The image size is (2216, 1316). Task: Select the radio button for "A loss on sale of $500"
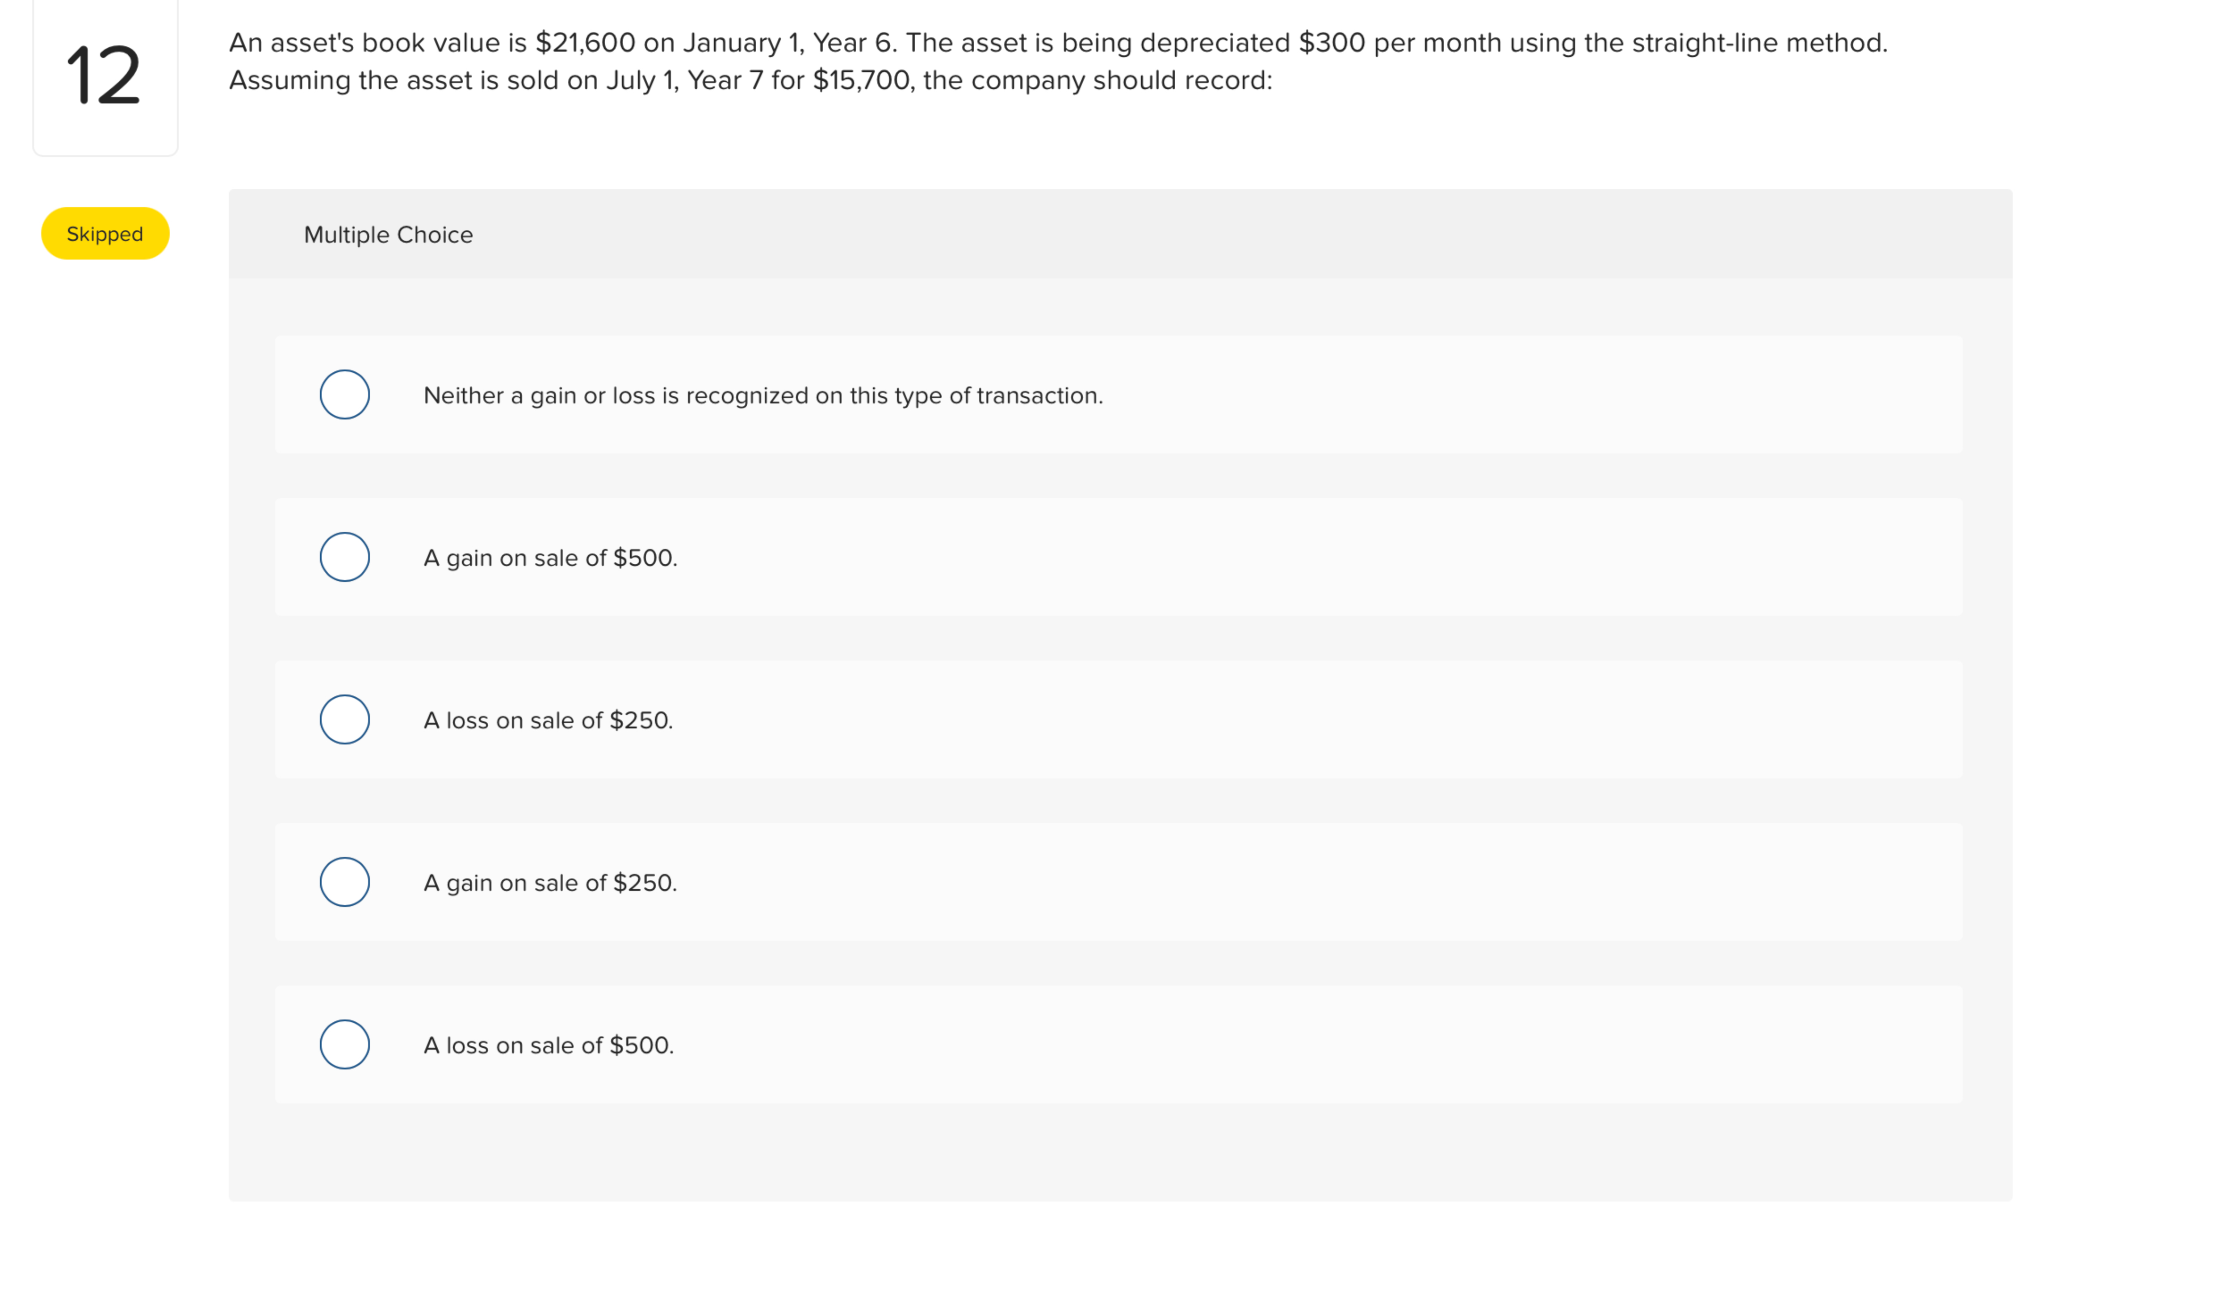(344, 1045)
